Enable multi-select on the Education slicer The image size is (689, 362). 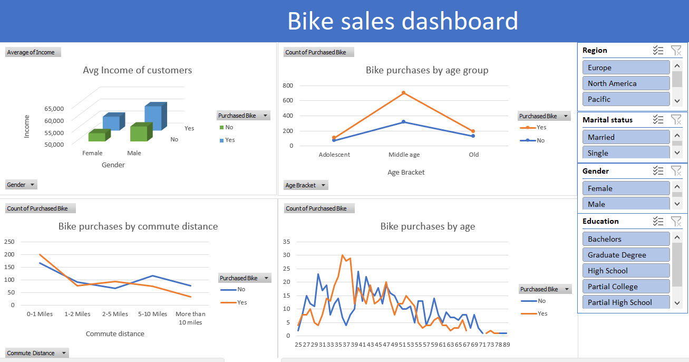point(658,221)
